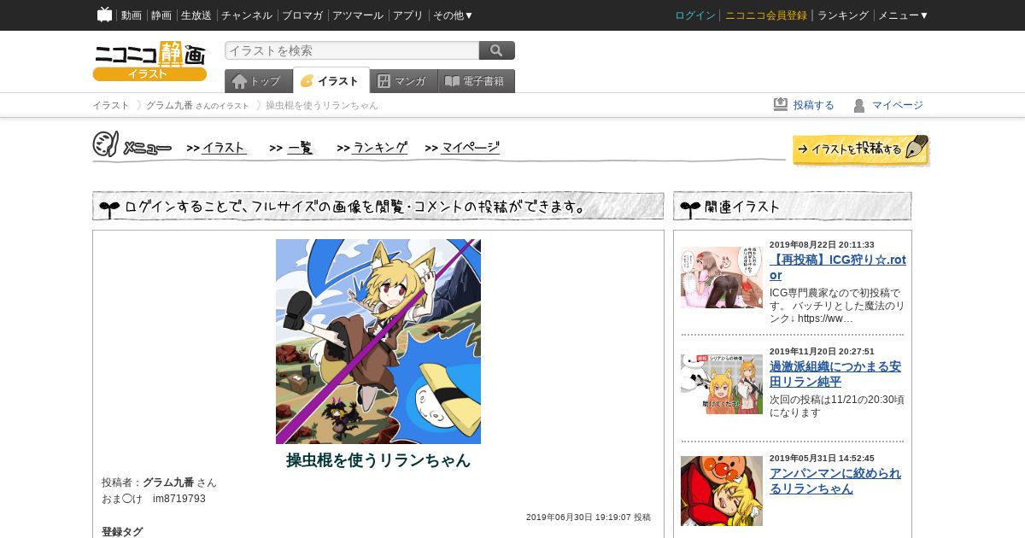This screenshot has height=538, width=1025.
Task: Switch to the 電子書籍 tab
Action: tap(477, 81)
